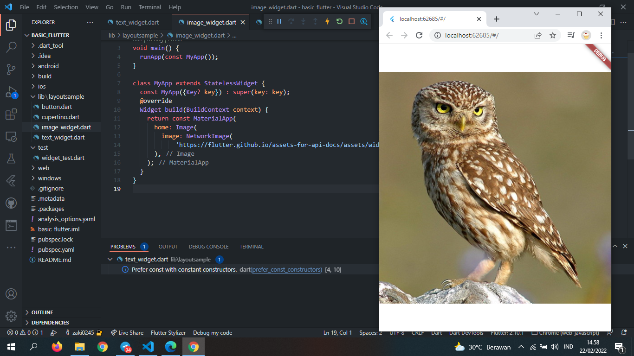Switch to the DEBUG CONSOLE panel tab
Viewport: 634px width, 356px height.
point(208,246)
